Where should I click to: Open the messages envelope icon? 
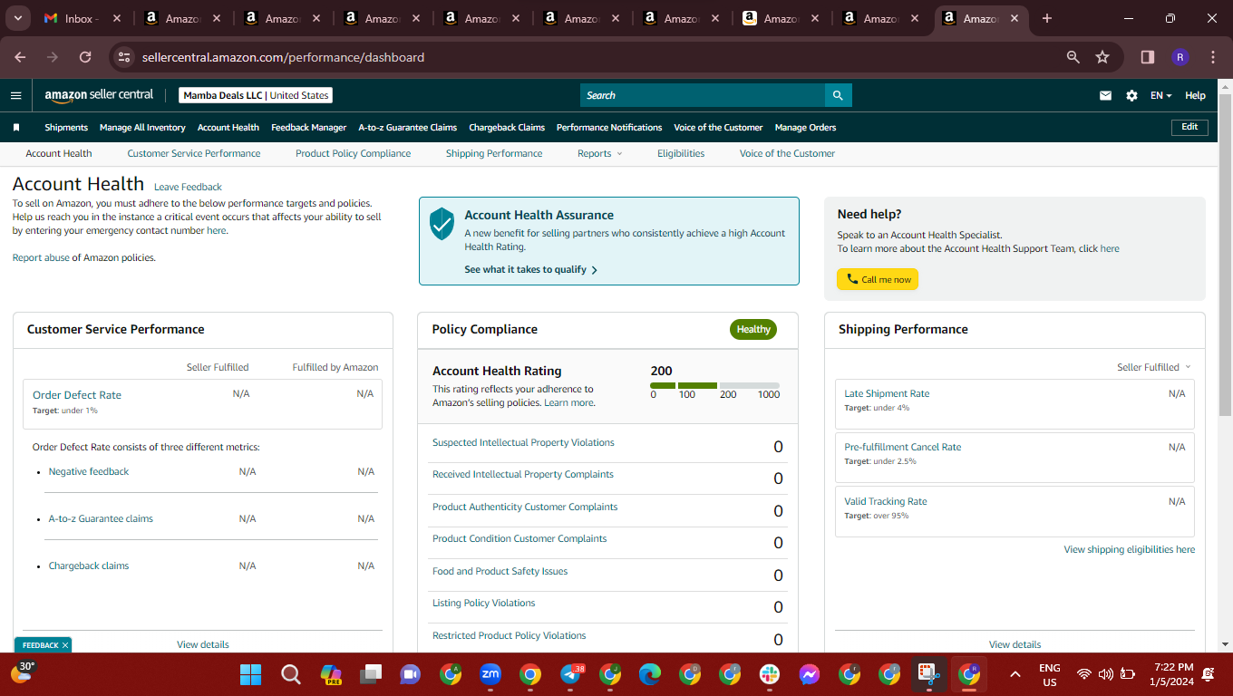1105,95
